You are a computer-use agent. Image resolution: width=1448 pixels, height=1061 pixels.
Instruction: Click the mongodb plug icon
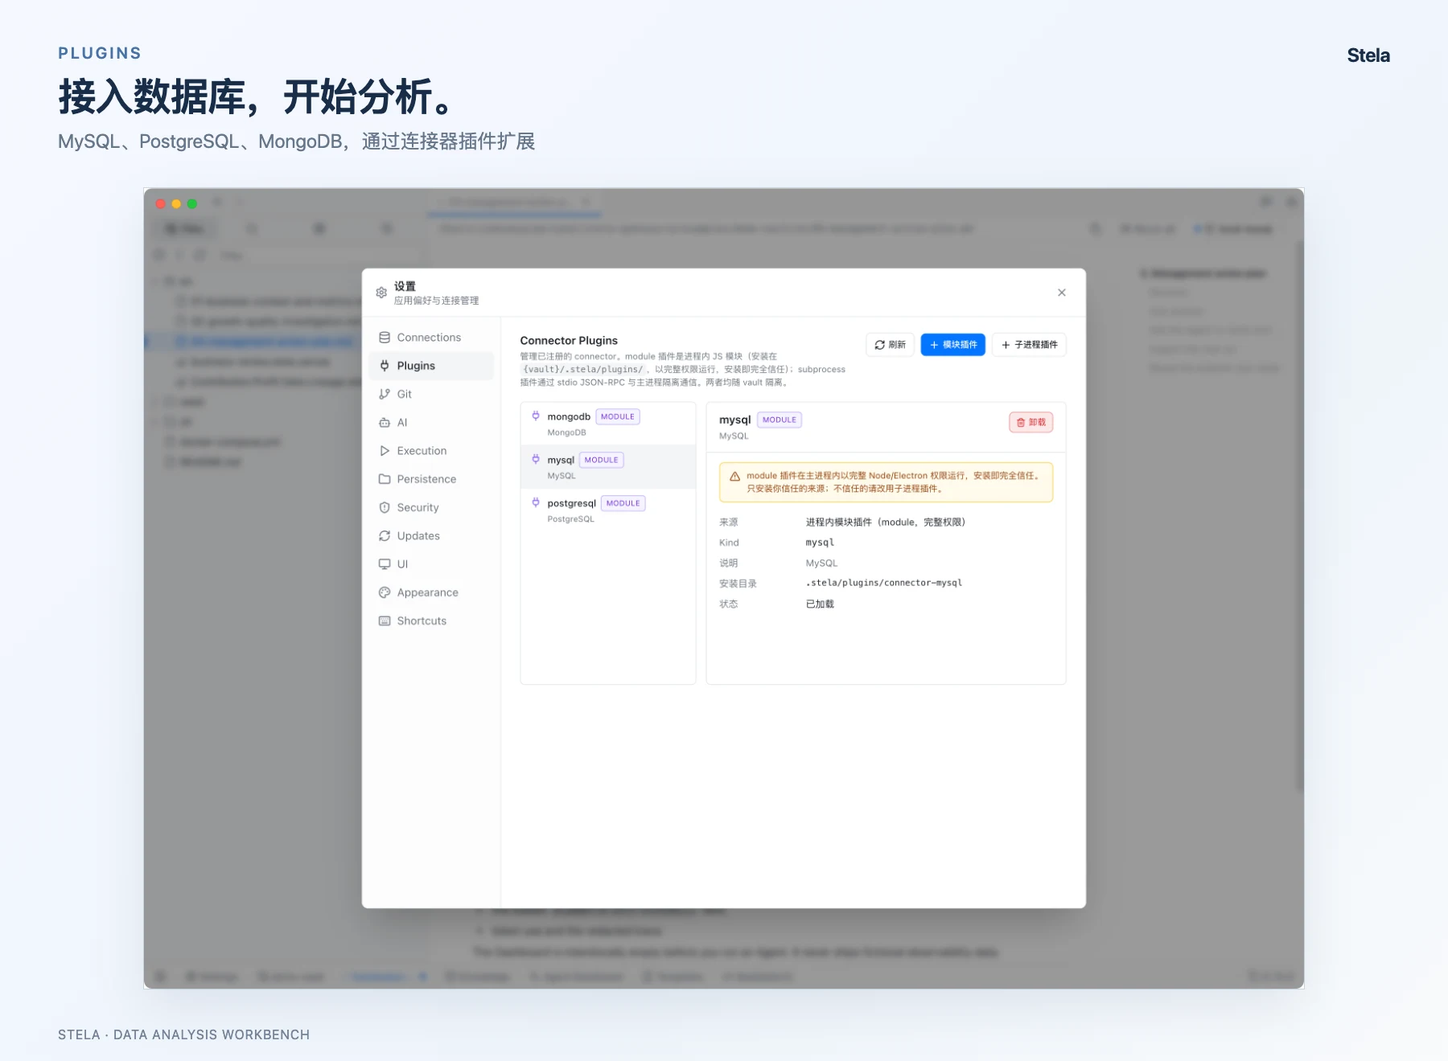(536, 416)
